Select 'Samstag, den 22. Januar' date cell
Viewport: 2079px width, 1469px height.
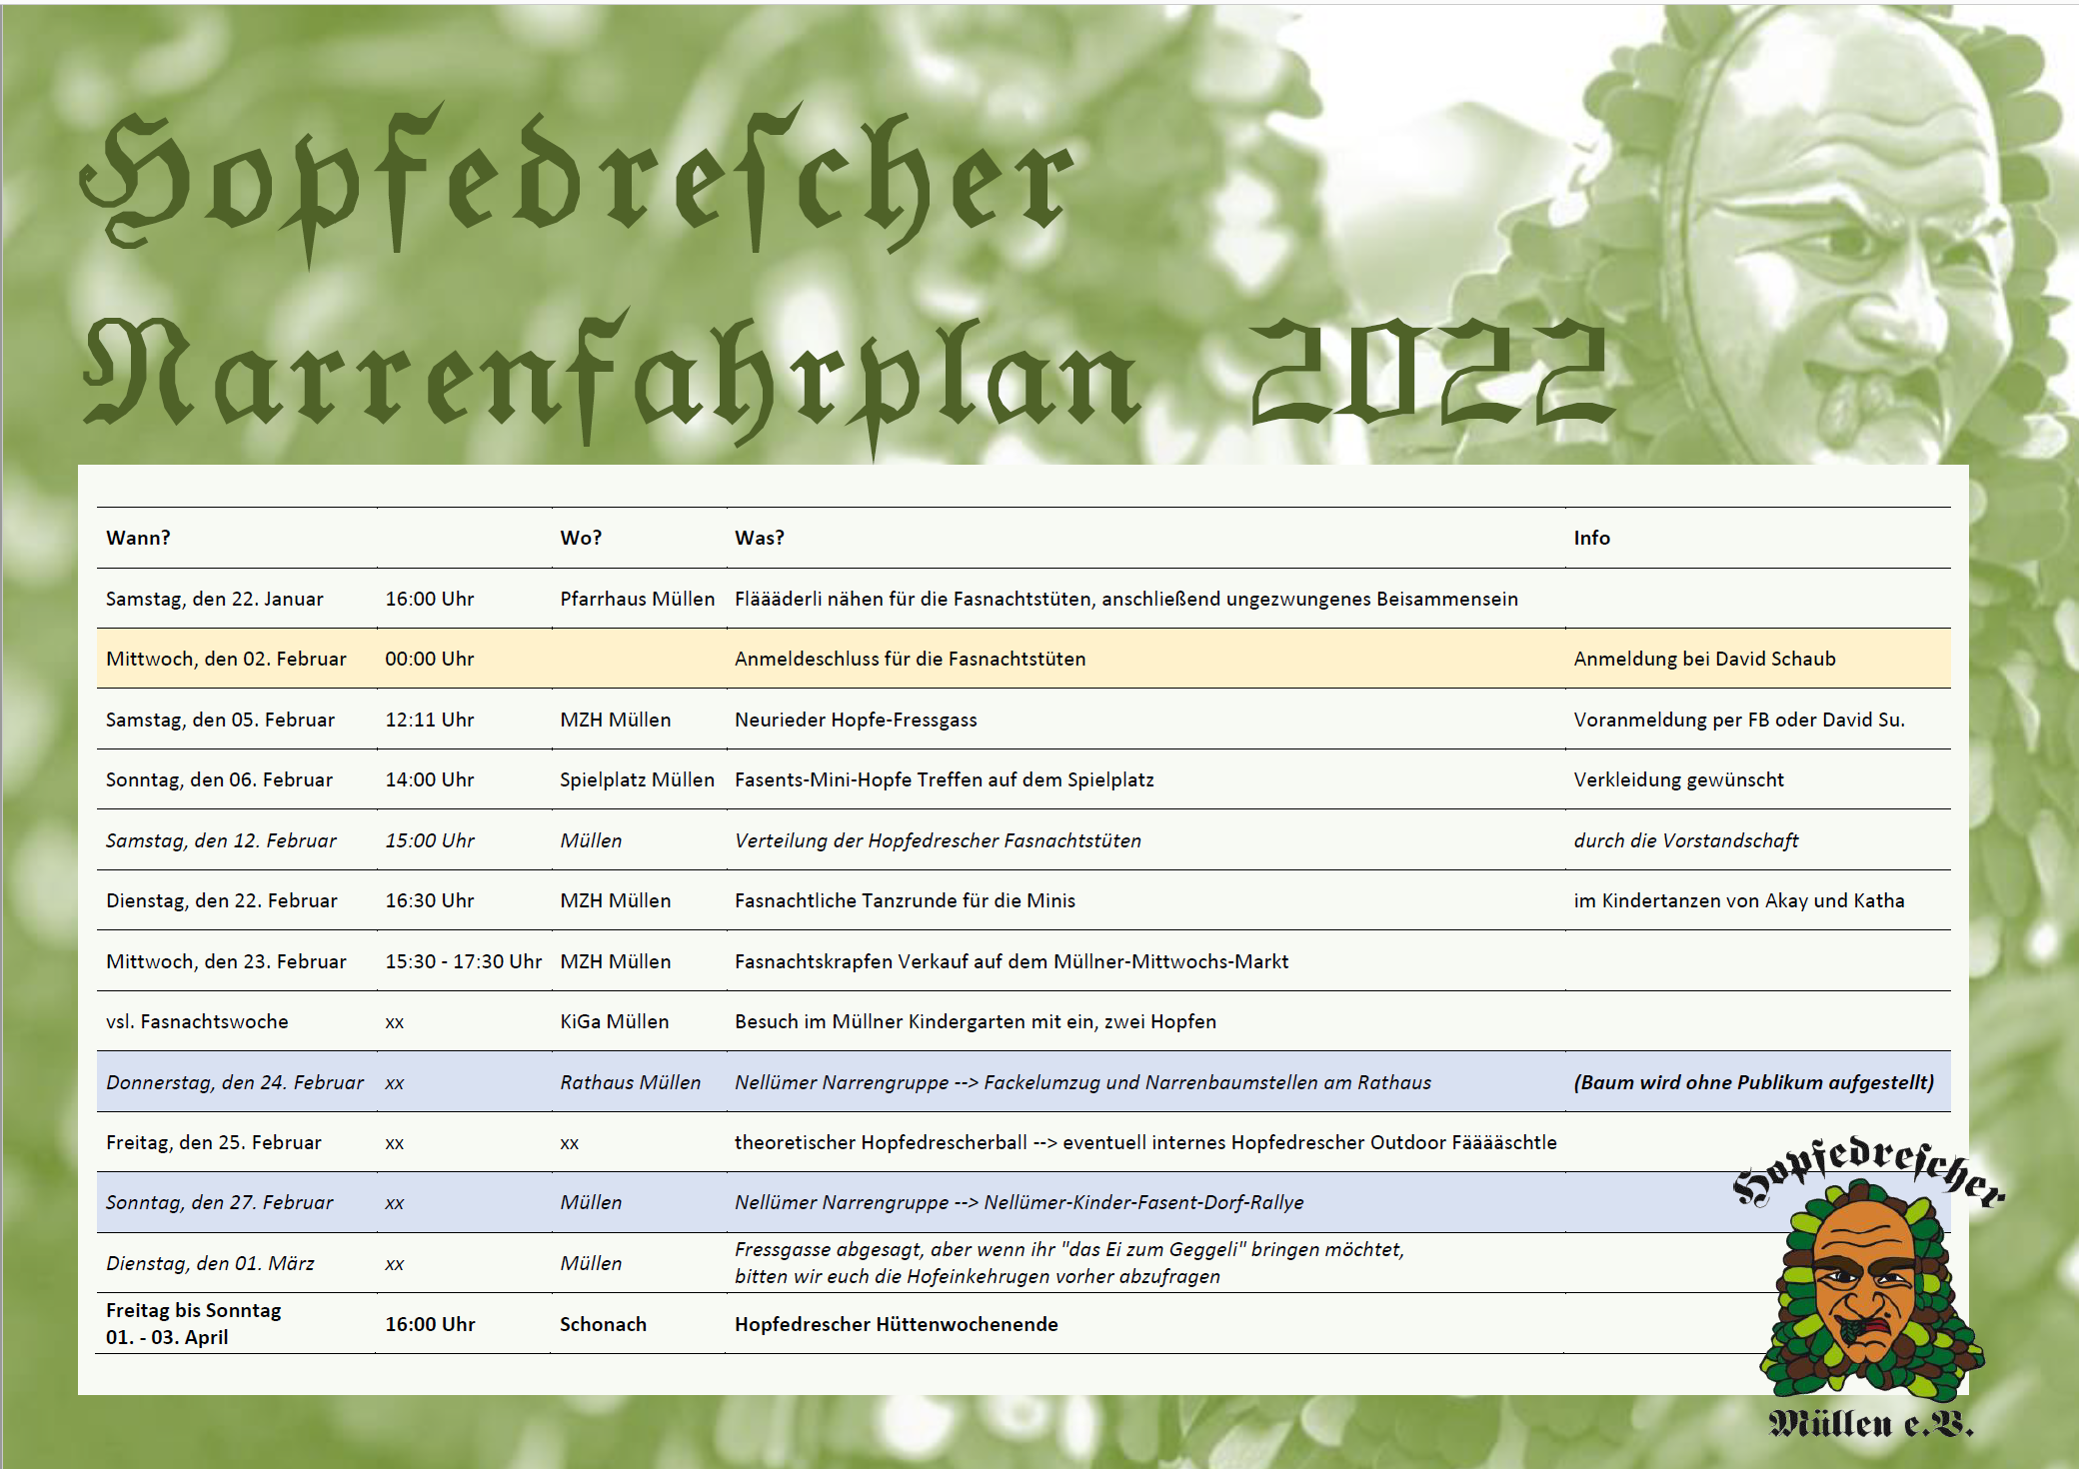[215, 599]
